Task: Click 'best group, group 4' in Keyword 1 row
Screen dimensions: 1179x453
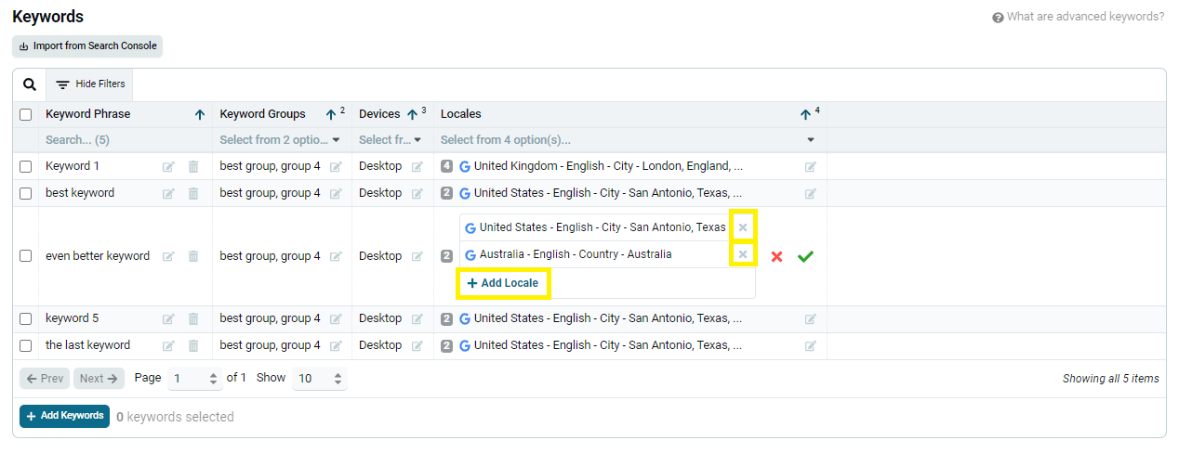Action: point(271,166)
